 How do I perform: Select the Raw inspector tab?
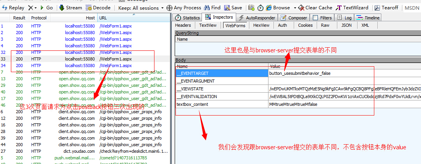325,25
